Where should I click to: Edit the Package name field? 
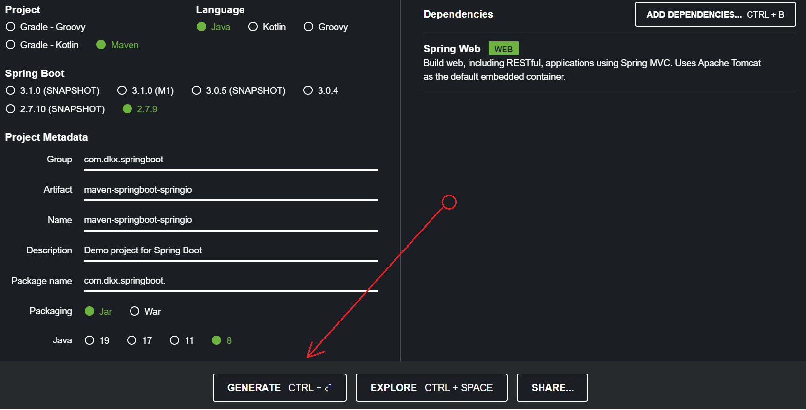[231, 281]
